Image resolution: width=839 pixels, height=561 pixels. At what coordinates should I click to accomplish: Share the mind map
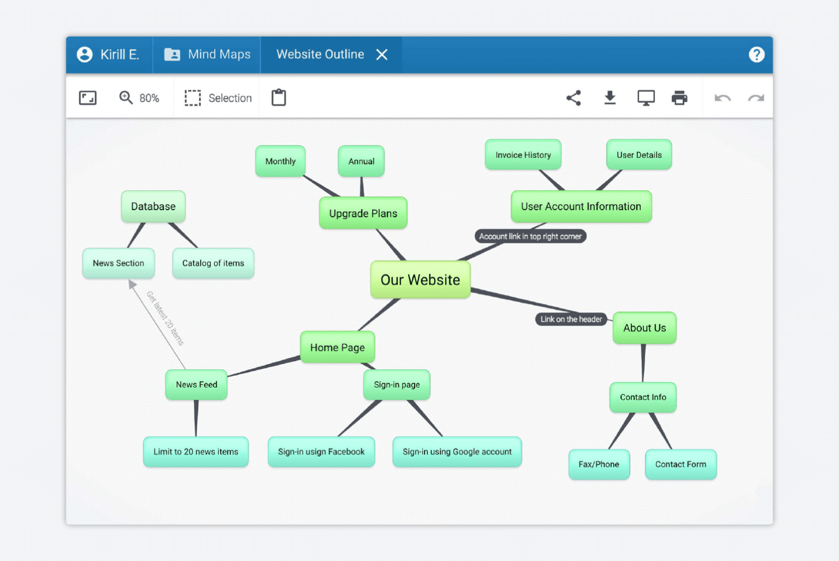[574, 98]
